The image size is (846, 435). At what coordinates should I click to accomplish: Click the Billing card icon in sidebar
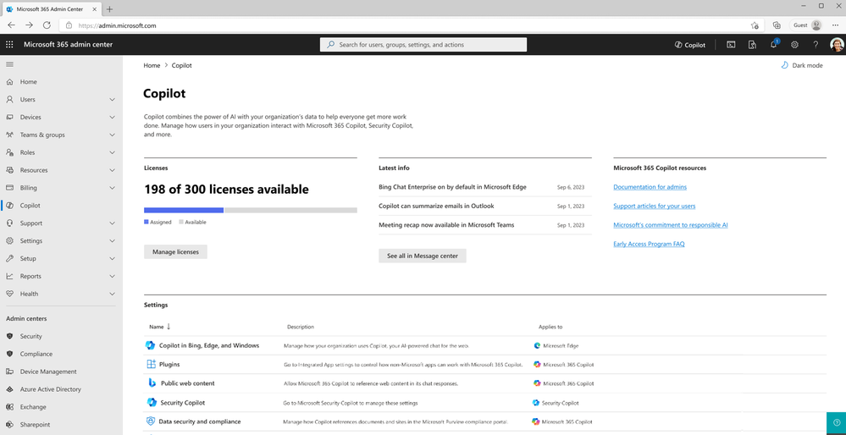point(9,188)
